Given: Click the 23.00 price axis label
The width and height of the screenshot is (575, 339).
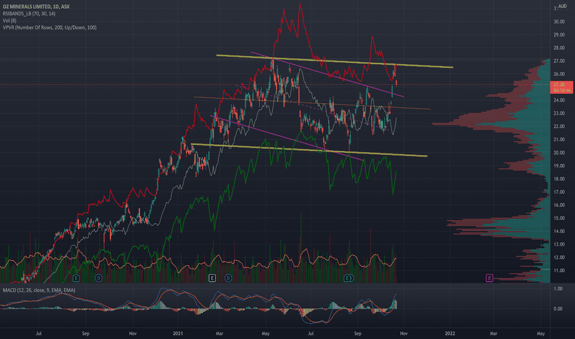Looking at the screenshot, I should (x=559, y=113).
